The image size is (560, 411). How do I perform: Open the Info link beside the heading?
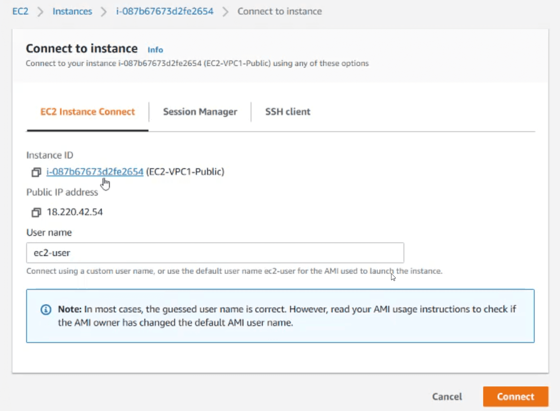point(155,50)
